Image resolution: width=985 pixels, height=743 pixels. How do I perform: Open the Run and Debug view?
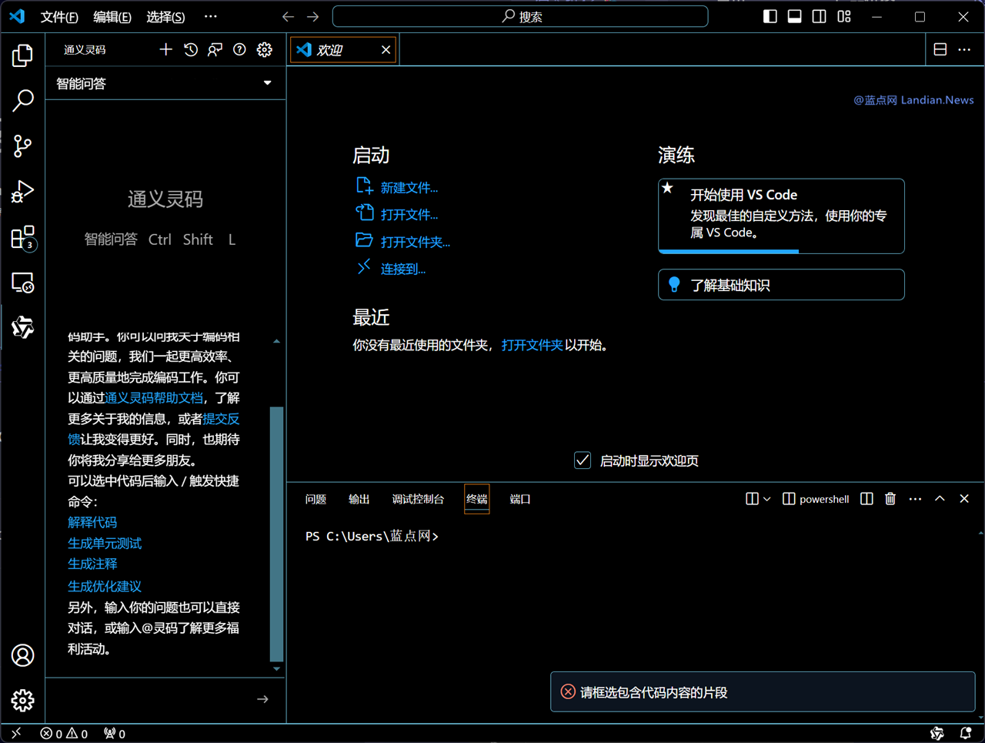[23, 191]
